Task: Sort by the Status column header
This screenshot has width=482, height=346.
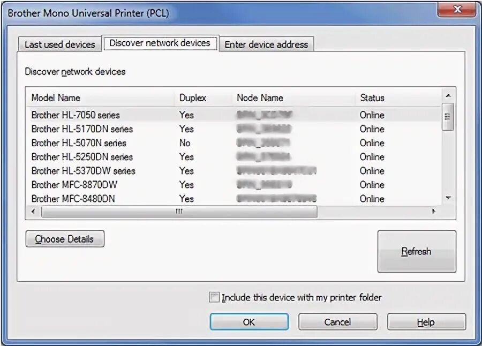Action: 398,98
